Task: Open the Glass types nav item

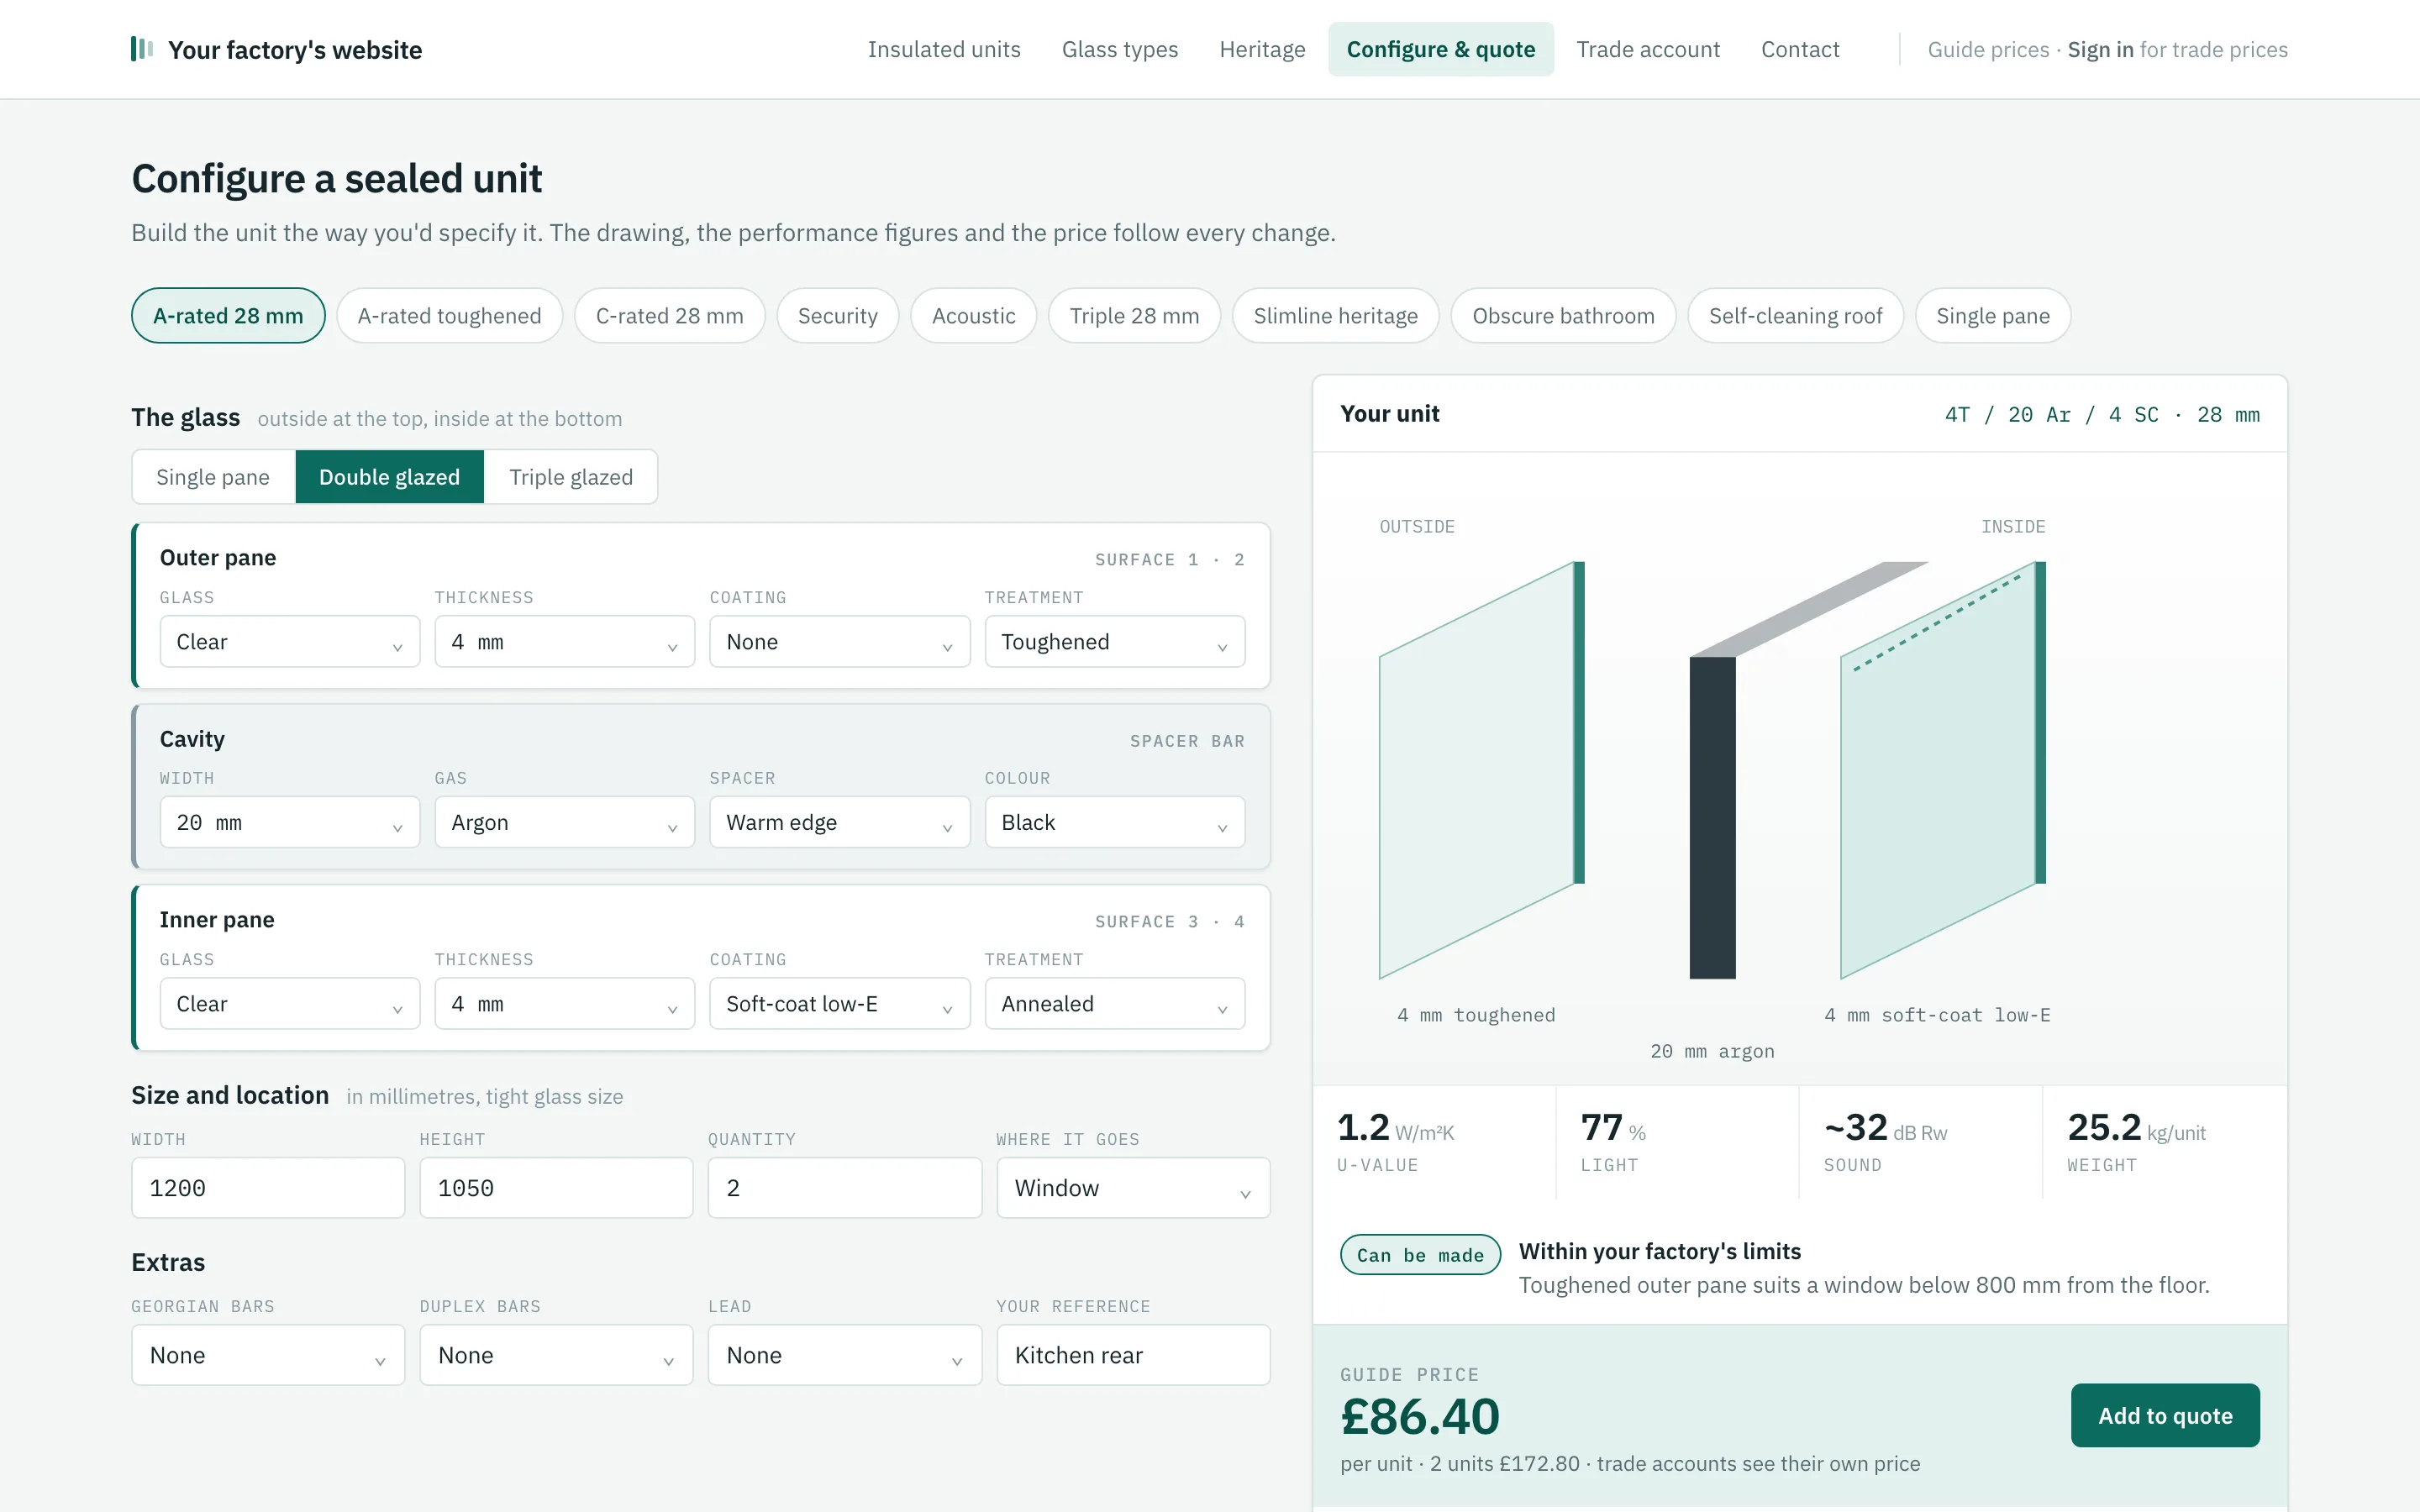Action: pyautogui.click(x=1120, y=49)
